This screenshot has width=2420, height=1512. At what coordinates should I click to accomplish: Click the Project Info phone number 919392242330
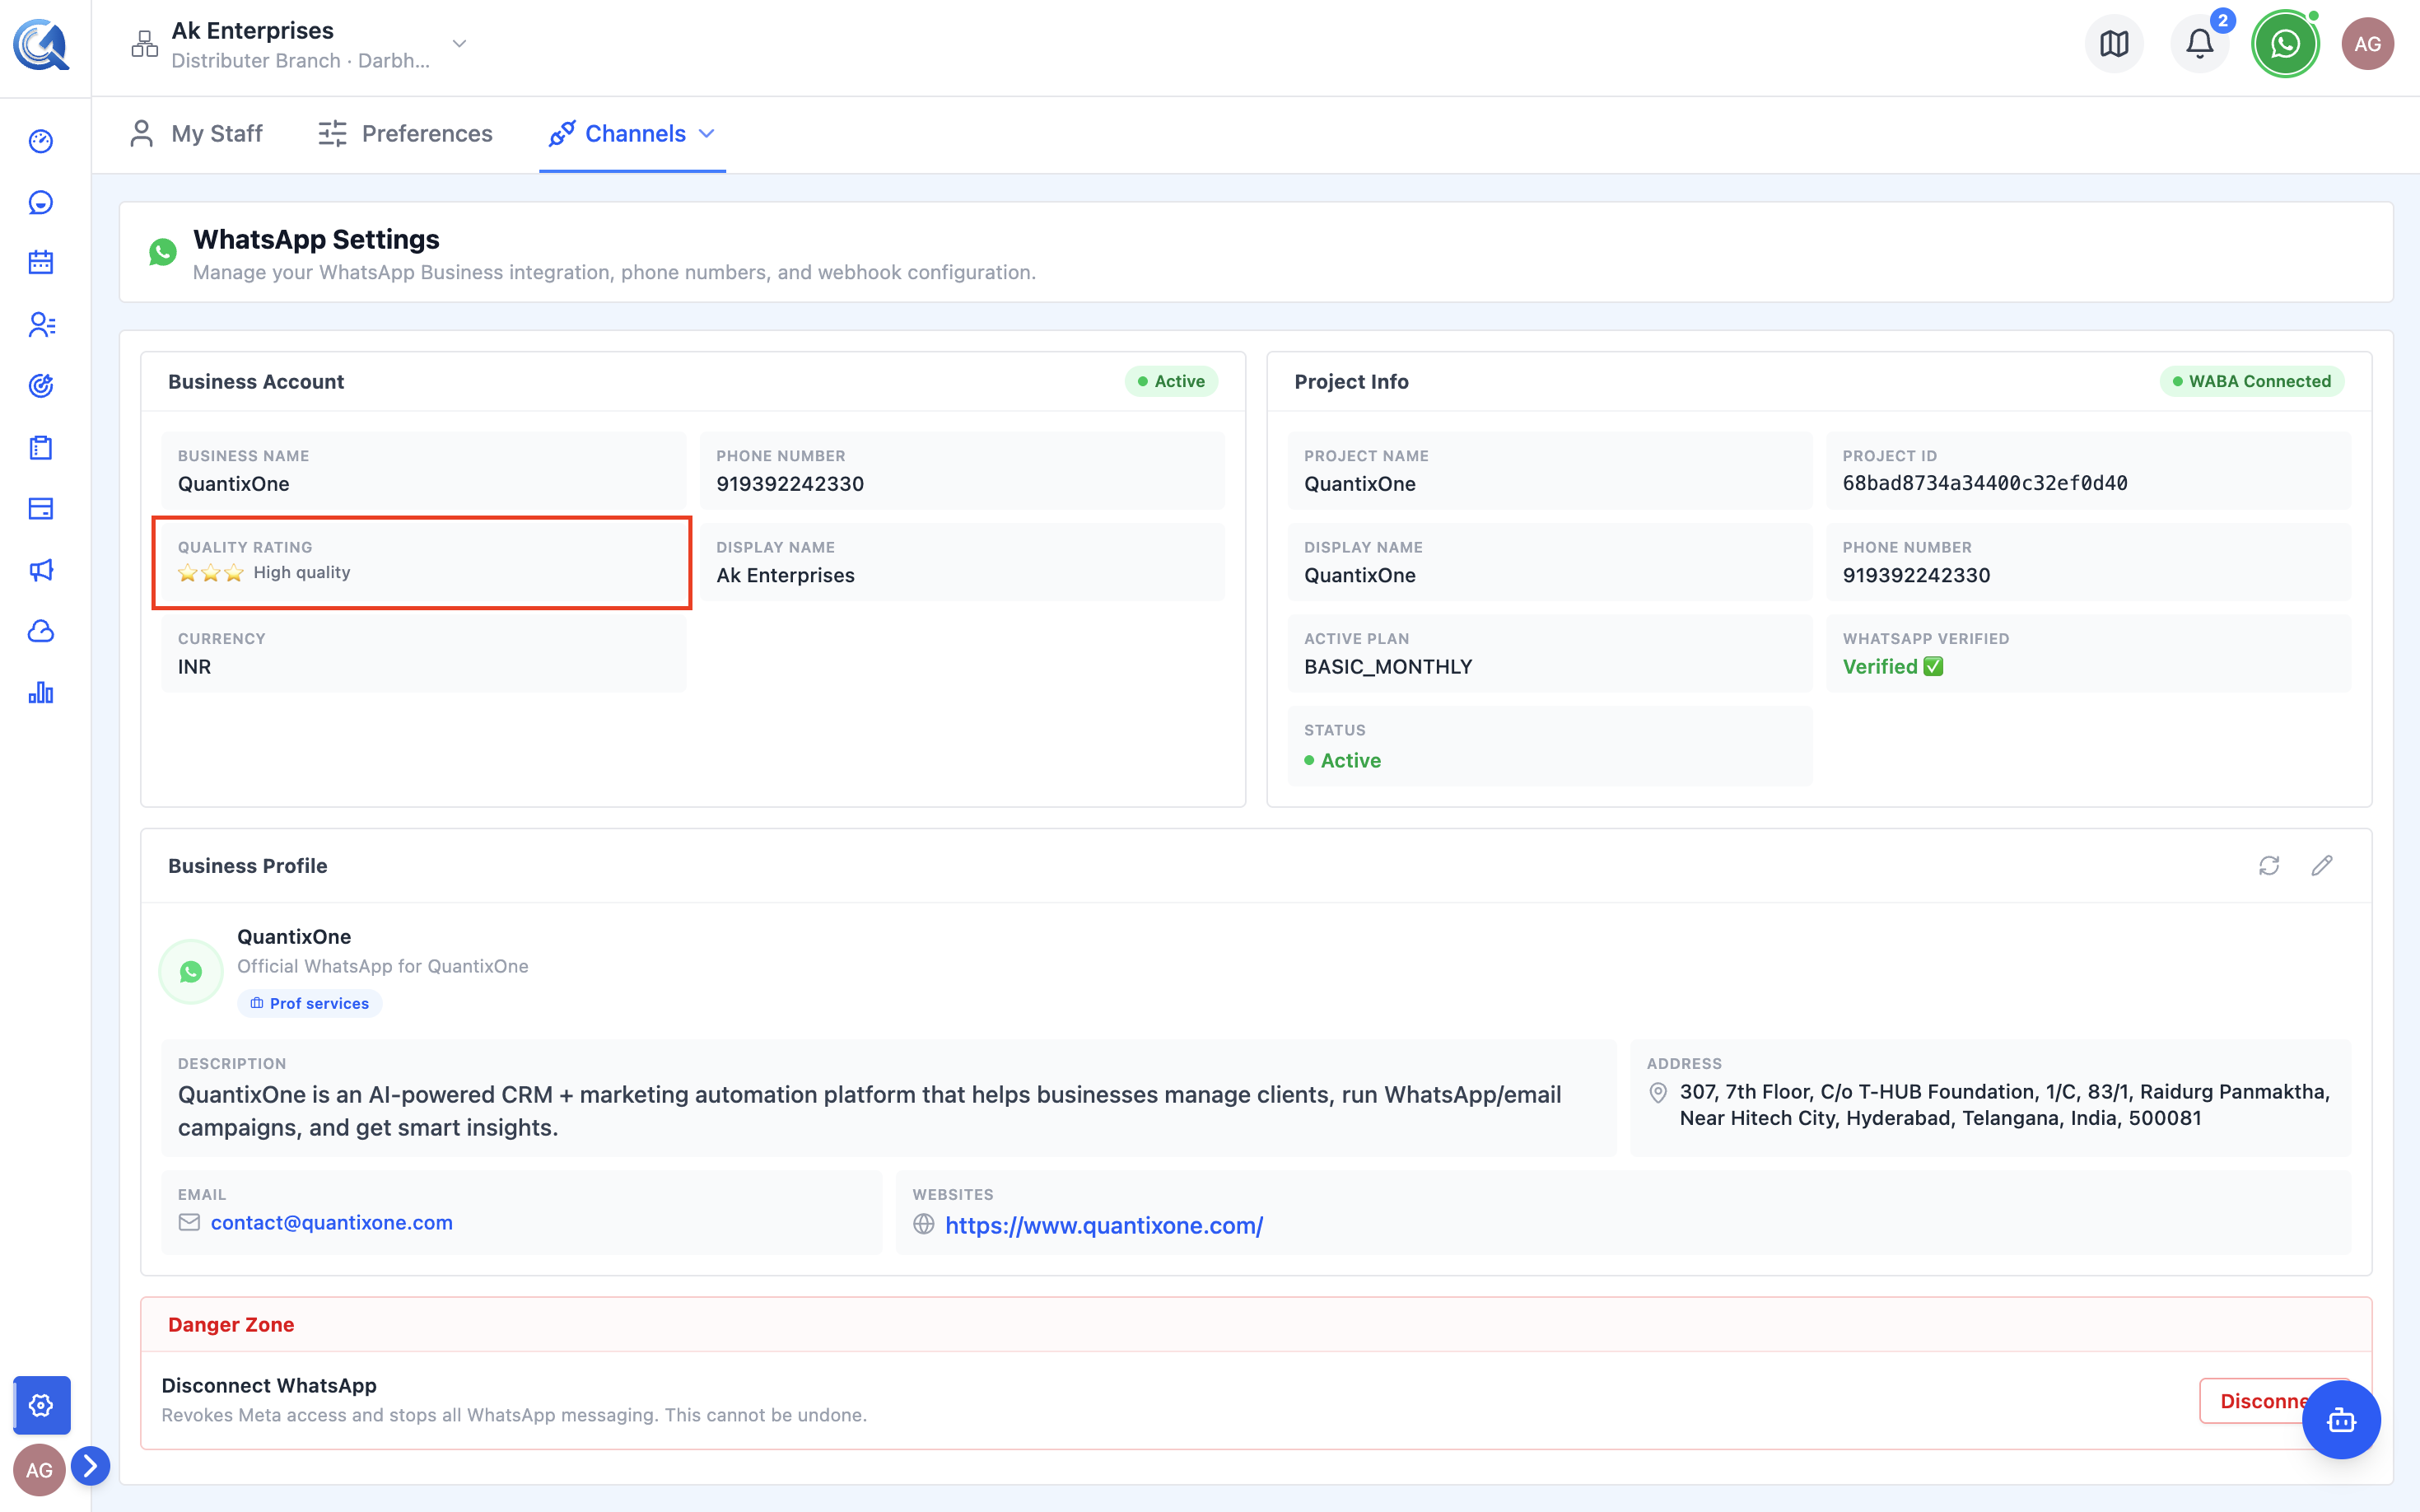[1916, 575]
